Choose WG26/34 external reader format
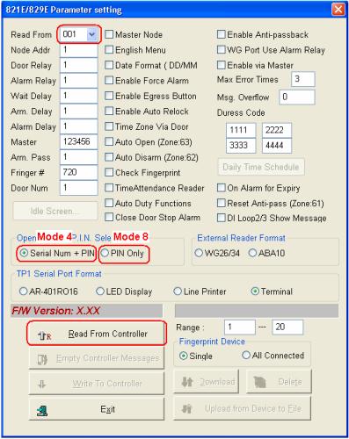Screen dimensions: 349x439 (x=199, y=253)
